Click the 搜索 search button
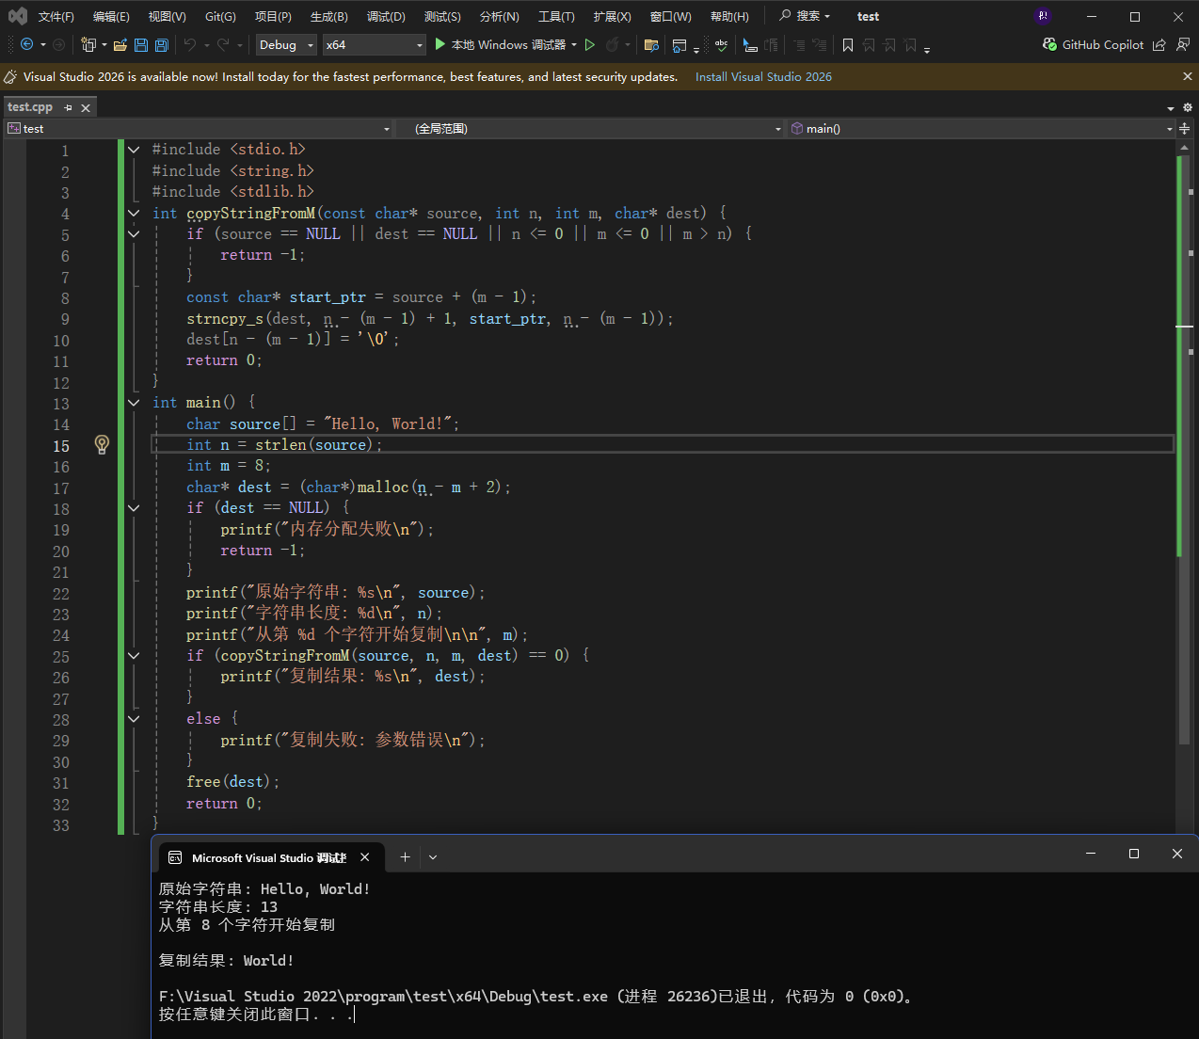 (805, 16)
